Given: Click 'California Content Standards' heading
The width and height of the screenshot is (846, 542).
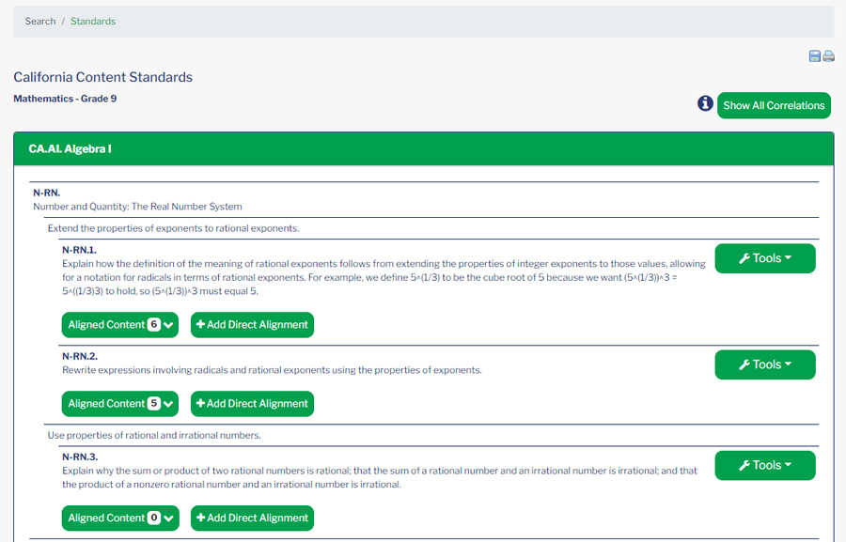Looking at the screenshot, I should [x=103, y=77].
